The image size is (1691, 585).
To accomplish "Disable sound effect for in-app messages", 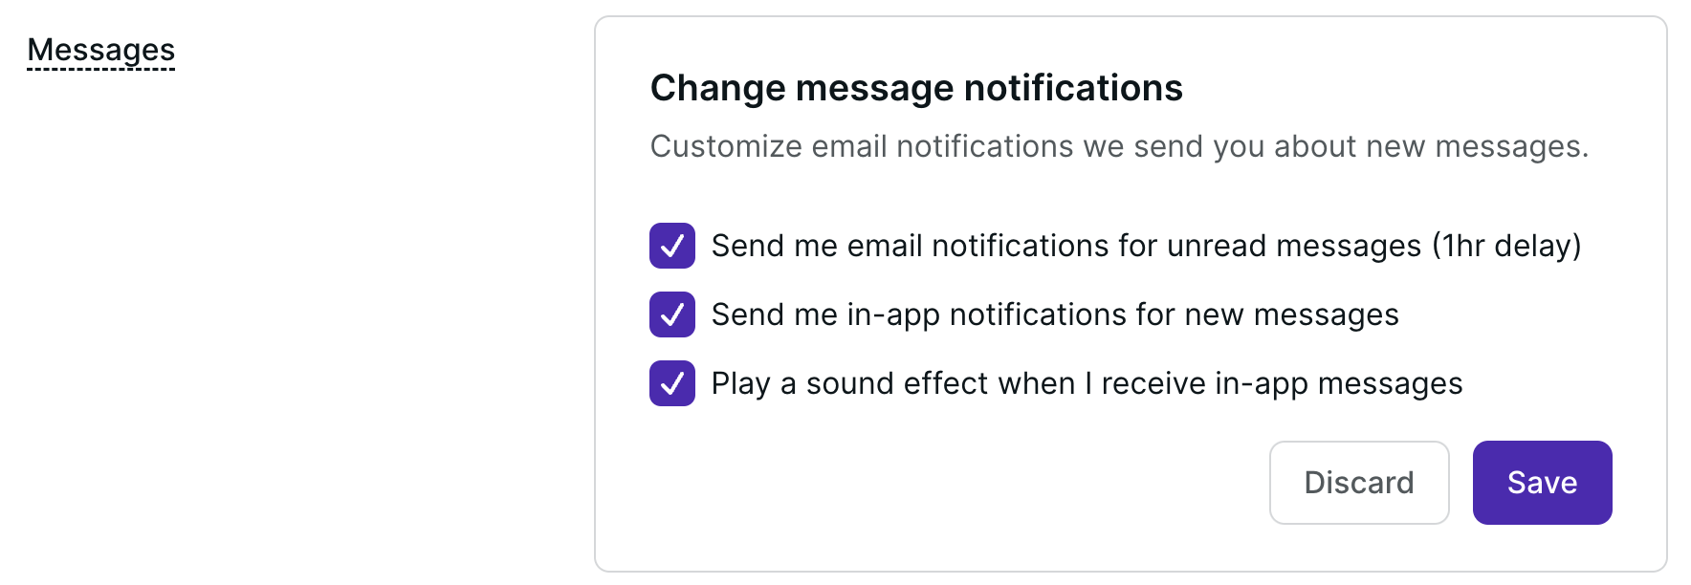I will tap(672, 383).
